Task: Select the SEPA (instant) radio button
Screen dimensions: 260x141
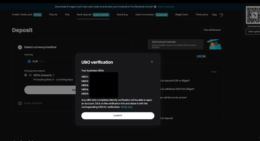Action: click(x=25, y=75)
